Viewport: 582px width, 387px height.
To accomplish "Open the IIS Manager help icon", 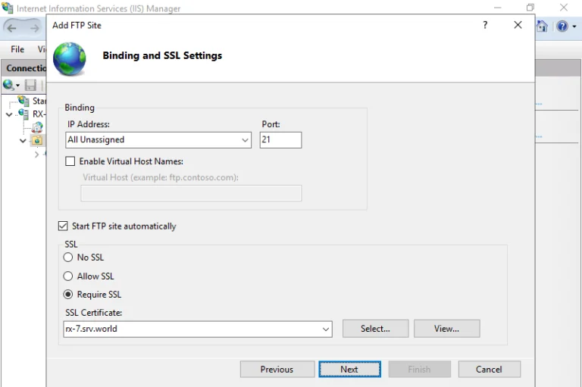I will click(x=562, y=26).
